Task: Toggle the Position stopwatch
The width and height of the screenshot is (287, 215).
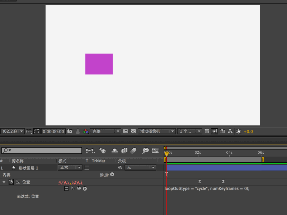Action: [11, 182]
